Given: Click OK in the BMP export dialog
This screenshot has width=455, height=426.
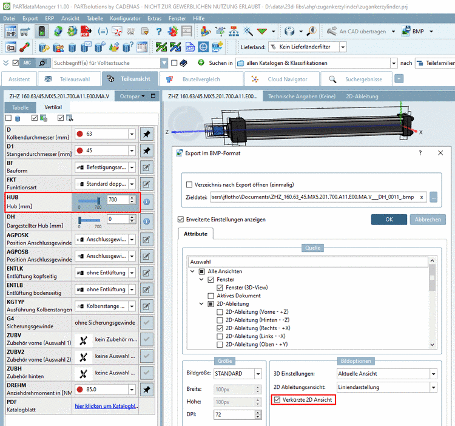Looking at the screenshot, I should click(388, 220).
